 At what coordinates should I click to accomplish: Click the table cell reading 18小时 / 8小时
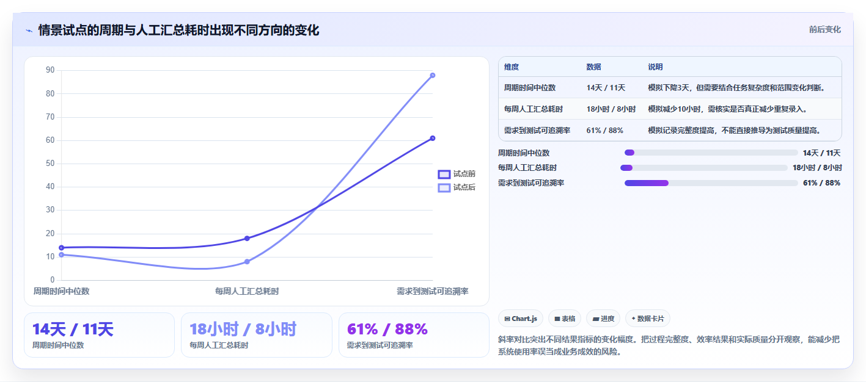pos(612,109)
